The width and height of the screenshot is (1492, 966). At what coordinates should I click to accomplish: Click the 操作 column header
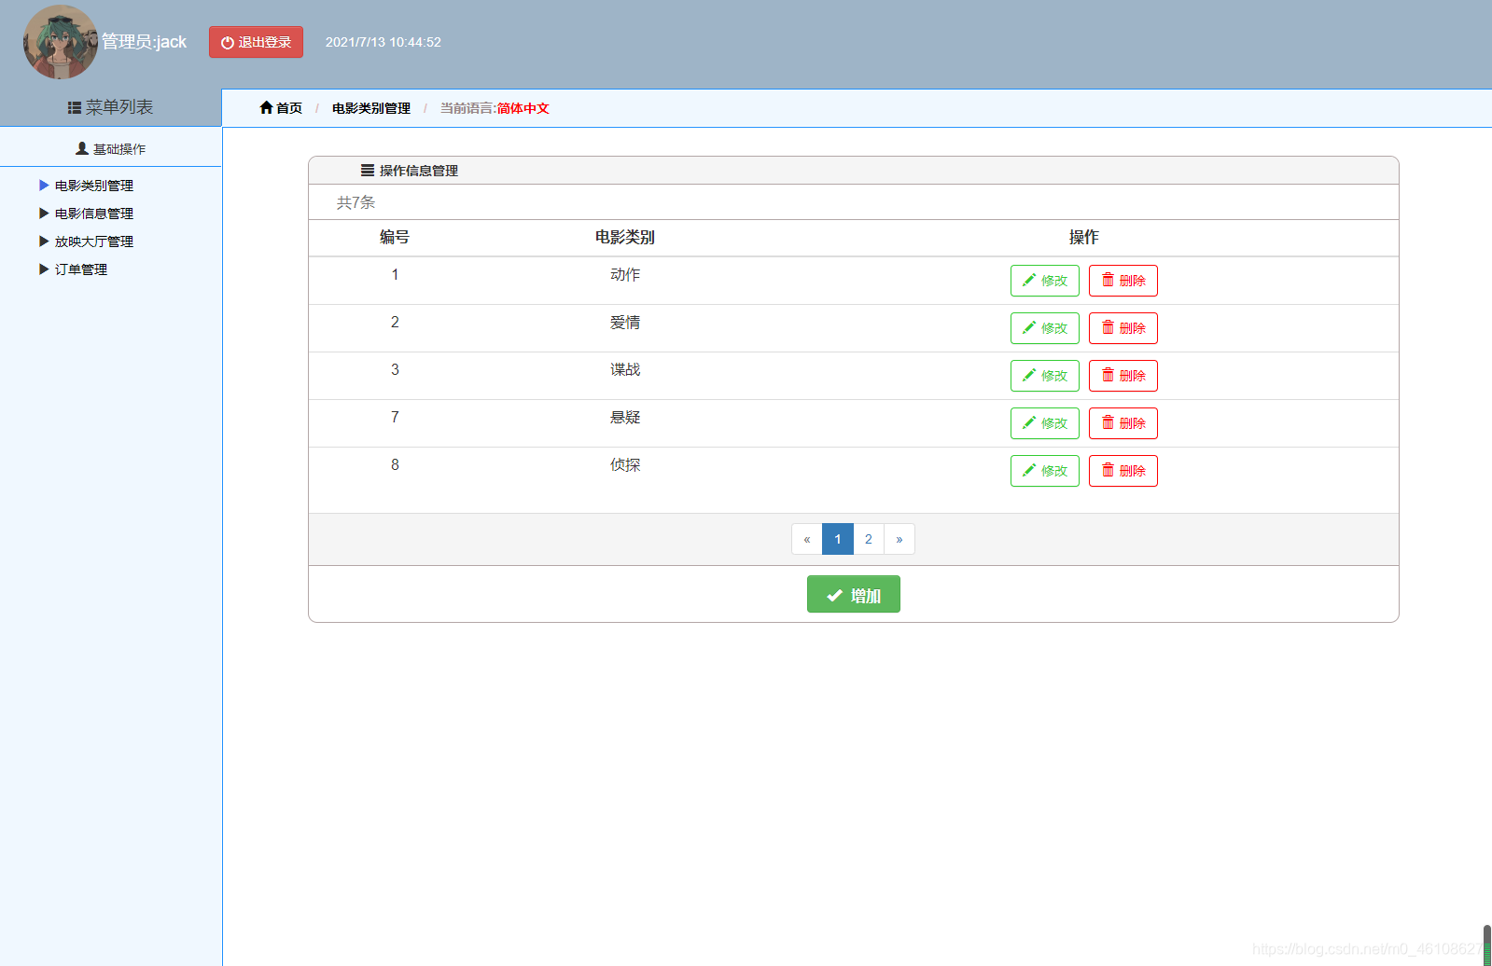[x=1084, y=237]
